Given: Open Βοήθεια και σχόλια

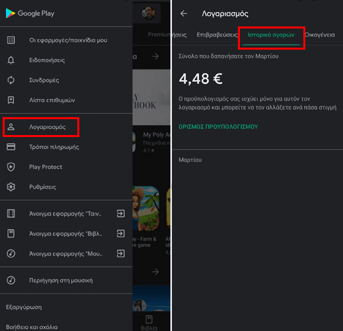Looking at the screenshot, I should [x=32, y=327].
